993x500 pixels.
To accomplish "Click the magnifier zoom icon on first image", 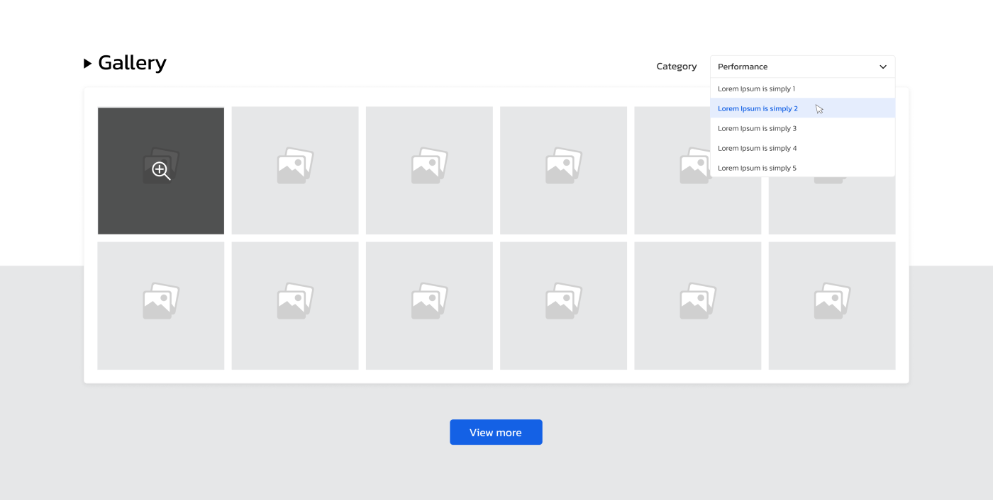I will coord(161,171).
